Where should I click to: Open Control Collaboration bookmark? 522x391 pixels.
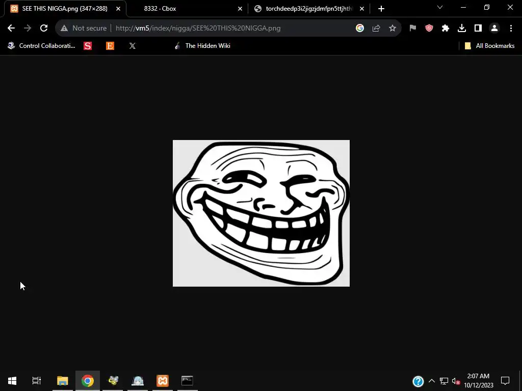click(42, 46)
